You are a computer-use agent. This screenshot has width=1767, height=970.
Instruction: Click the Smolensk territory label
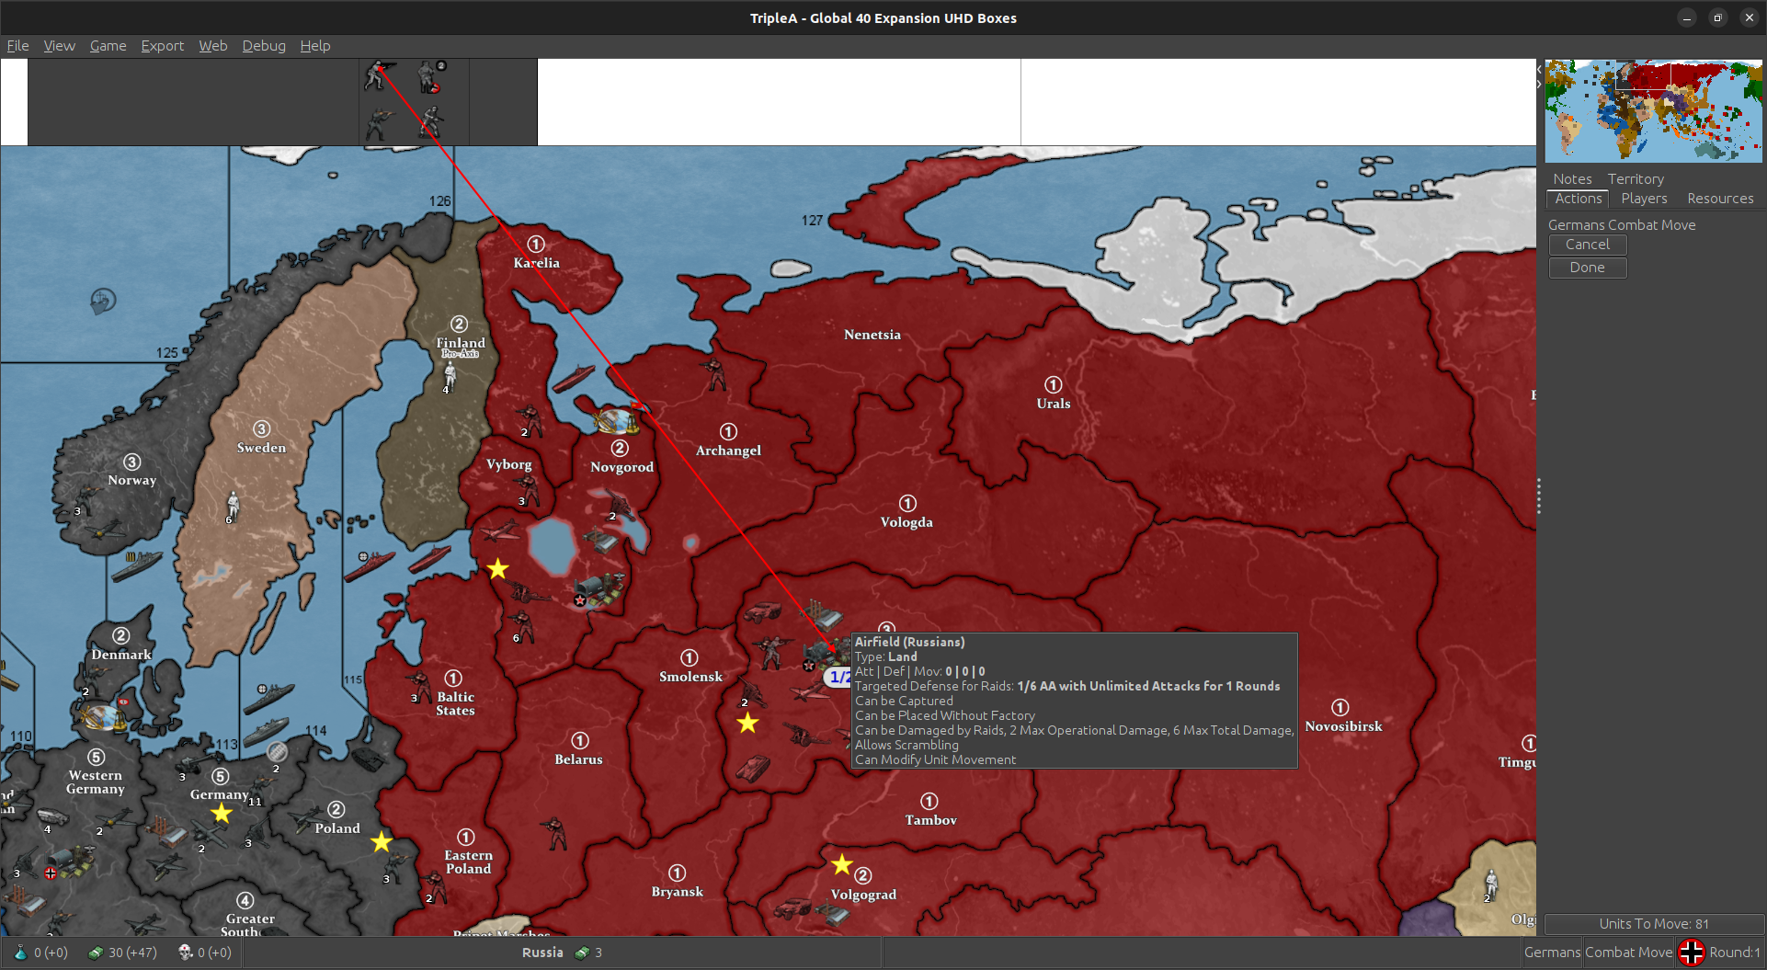(x=690, y=677)
